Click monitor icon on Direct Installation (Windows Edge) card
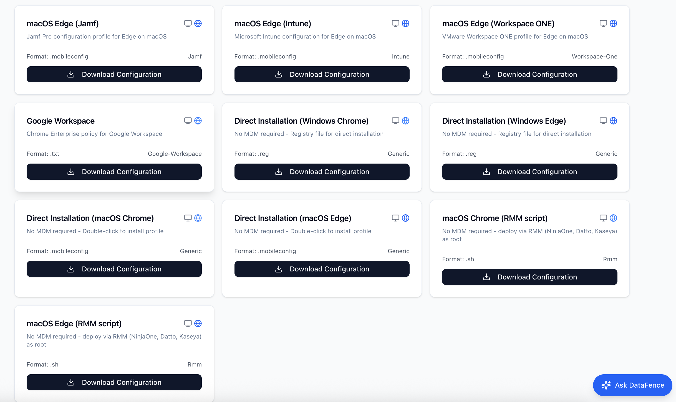This screenshot has height=402, width=676. point(603,121)
